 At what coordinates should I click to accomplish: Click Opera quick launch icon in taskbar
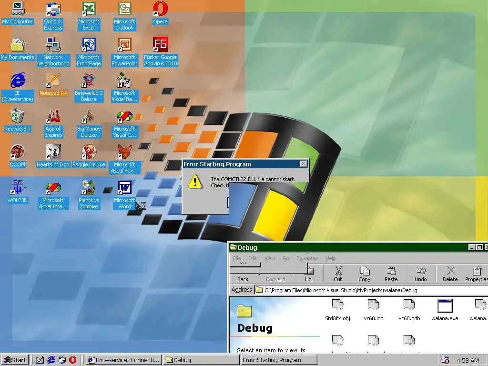(72, 360)
